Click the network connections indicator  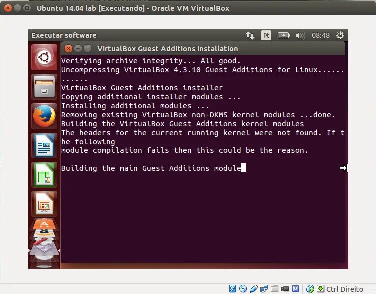[250, 36]
